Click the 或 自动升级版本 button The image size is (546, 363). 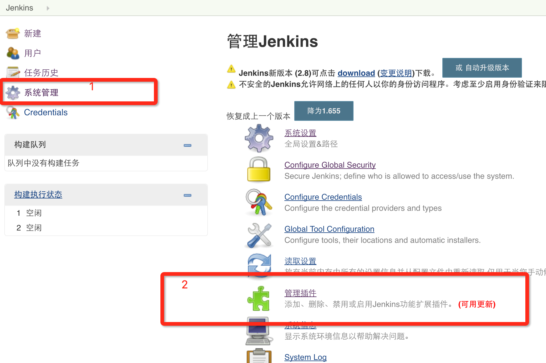[x=482, y=68]
